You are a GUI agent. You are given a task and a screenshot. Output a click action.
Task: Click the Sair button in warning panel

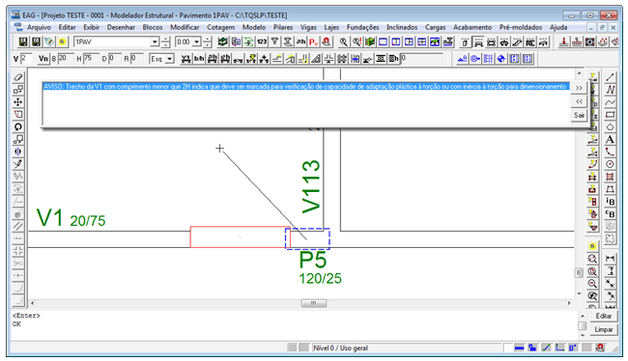pos(579,115)
